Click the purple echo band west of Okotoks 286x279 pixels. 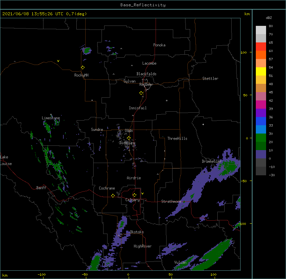pos(120,231)
